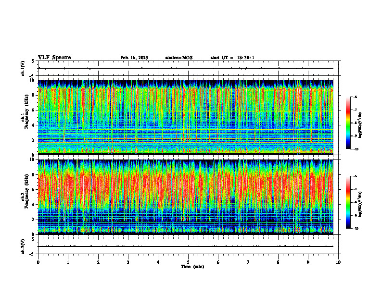Click the "-10" label on ch.1 colorbar
Screen dimensions: 381x294
pos(355,149)
